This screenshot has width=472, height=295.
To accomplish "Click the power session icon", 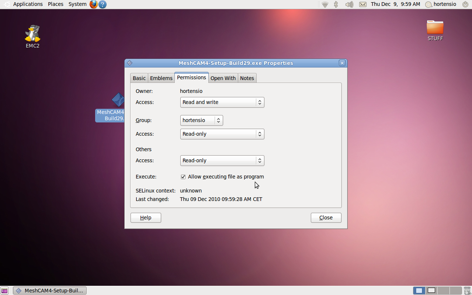I will [x=465, y=4].
